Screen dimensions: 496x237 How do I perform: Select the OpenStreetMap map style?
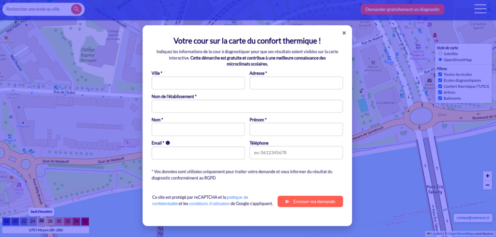pos(440,60)
